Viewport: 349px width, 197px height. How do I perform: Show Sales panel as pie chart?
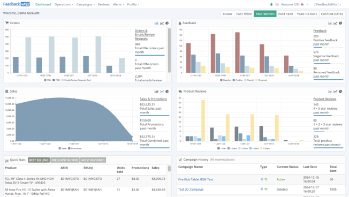tap(167, 92)
